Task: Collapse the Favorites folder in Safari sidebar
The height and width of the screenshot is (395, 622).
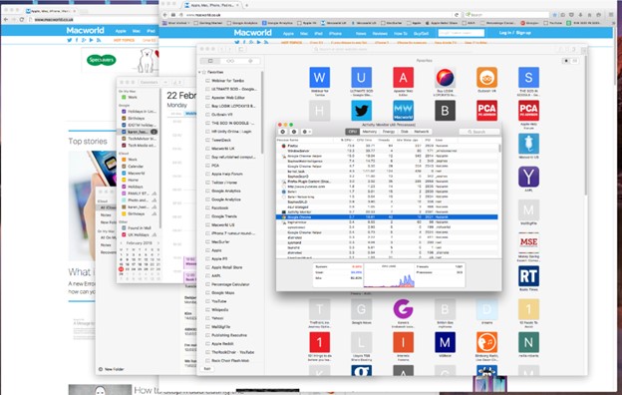Action: [199, 72]
